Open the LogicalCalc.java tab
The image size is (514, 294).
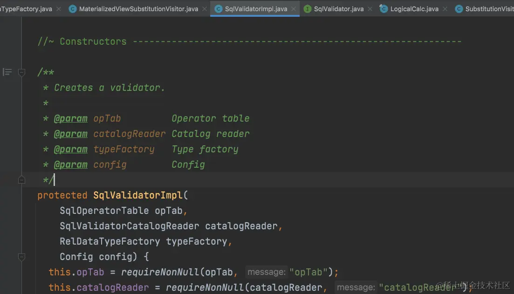click(x=414, y=9)
